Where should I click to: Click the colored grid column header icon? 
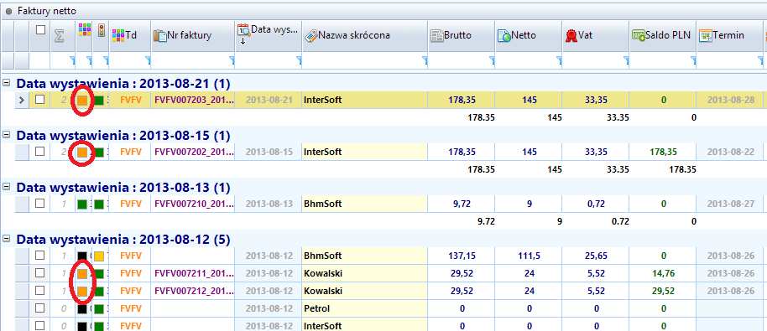tap(85, 30)
